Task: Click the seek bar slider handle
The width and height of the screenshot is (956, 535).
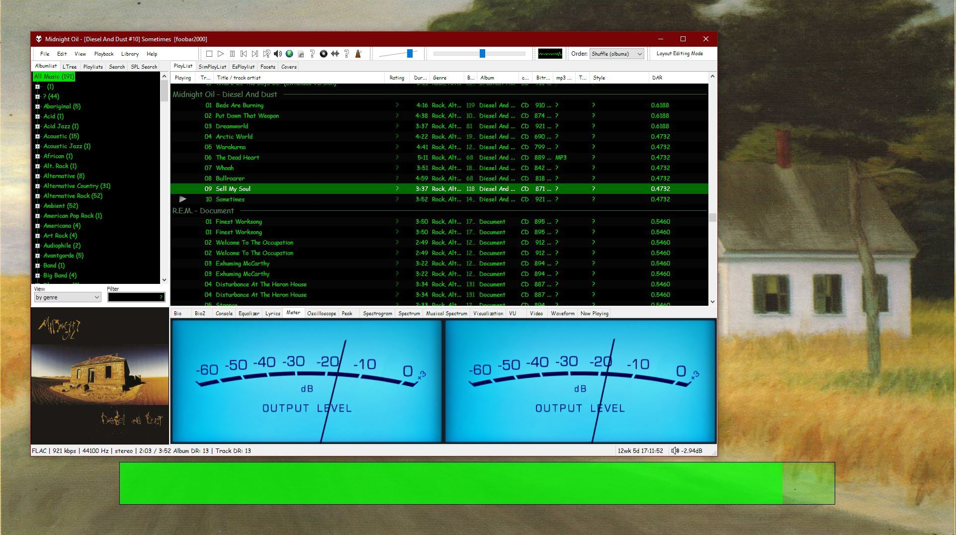Action: [482, 54]
